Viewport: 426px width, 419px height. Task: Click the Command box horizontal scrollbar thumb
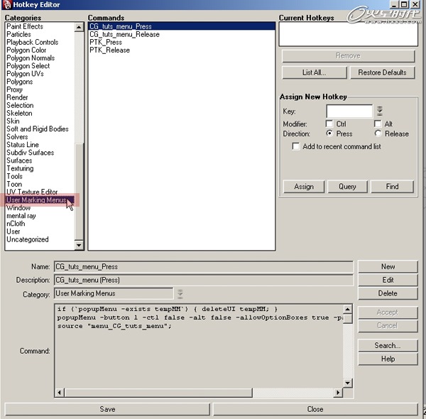(158, 393)
